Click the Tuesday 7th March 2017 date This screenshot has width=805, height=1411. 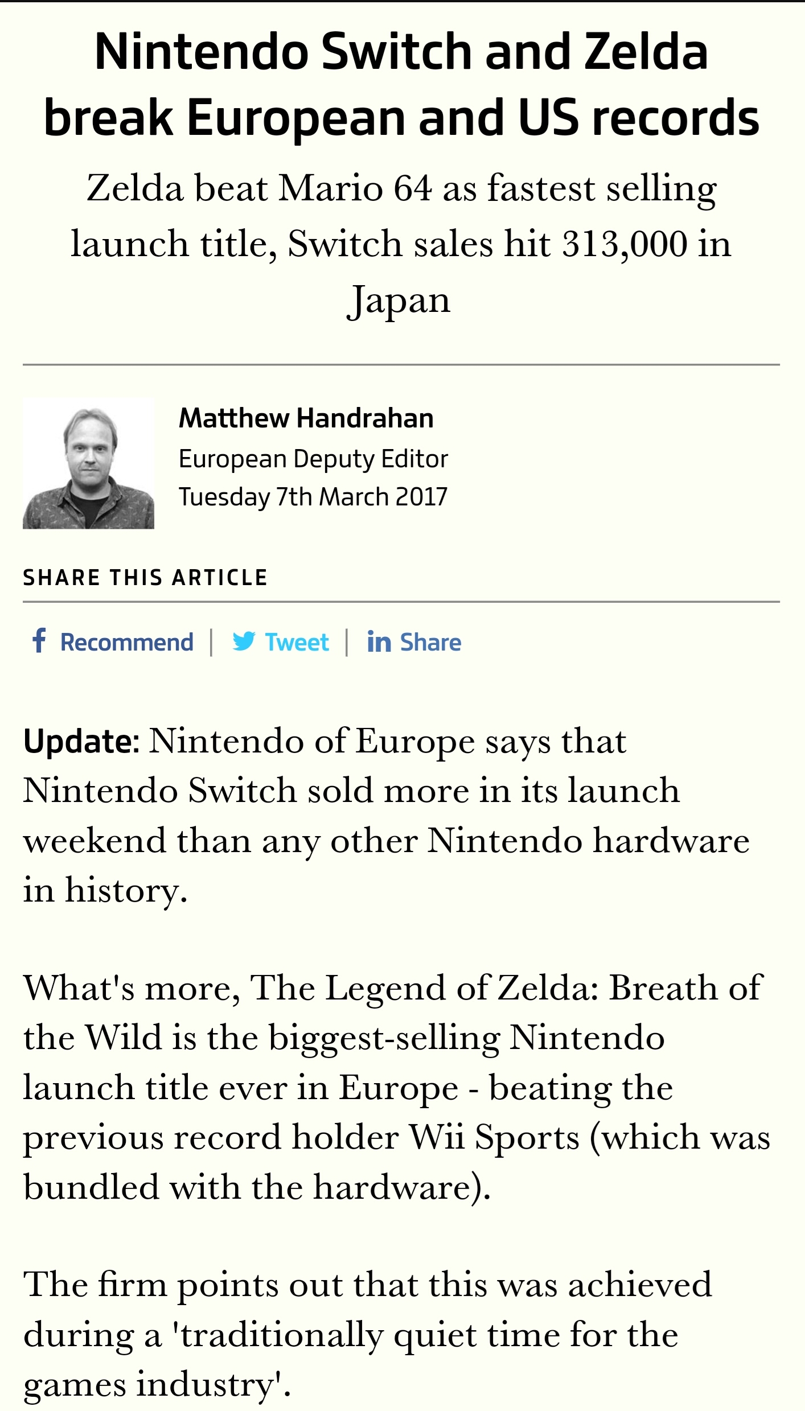pyautogui.click(x=313, y=496)
